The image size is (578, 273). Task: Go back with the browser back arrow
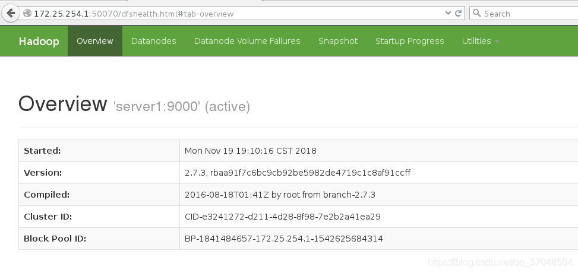tap(11, 13)
